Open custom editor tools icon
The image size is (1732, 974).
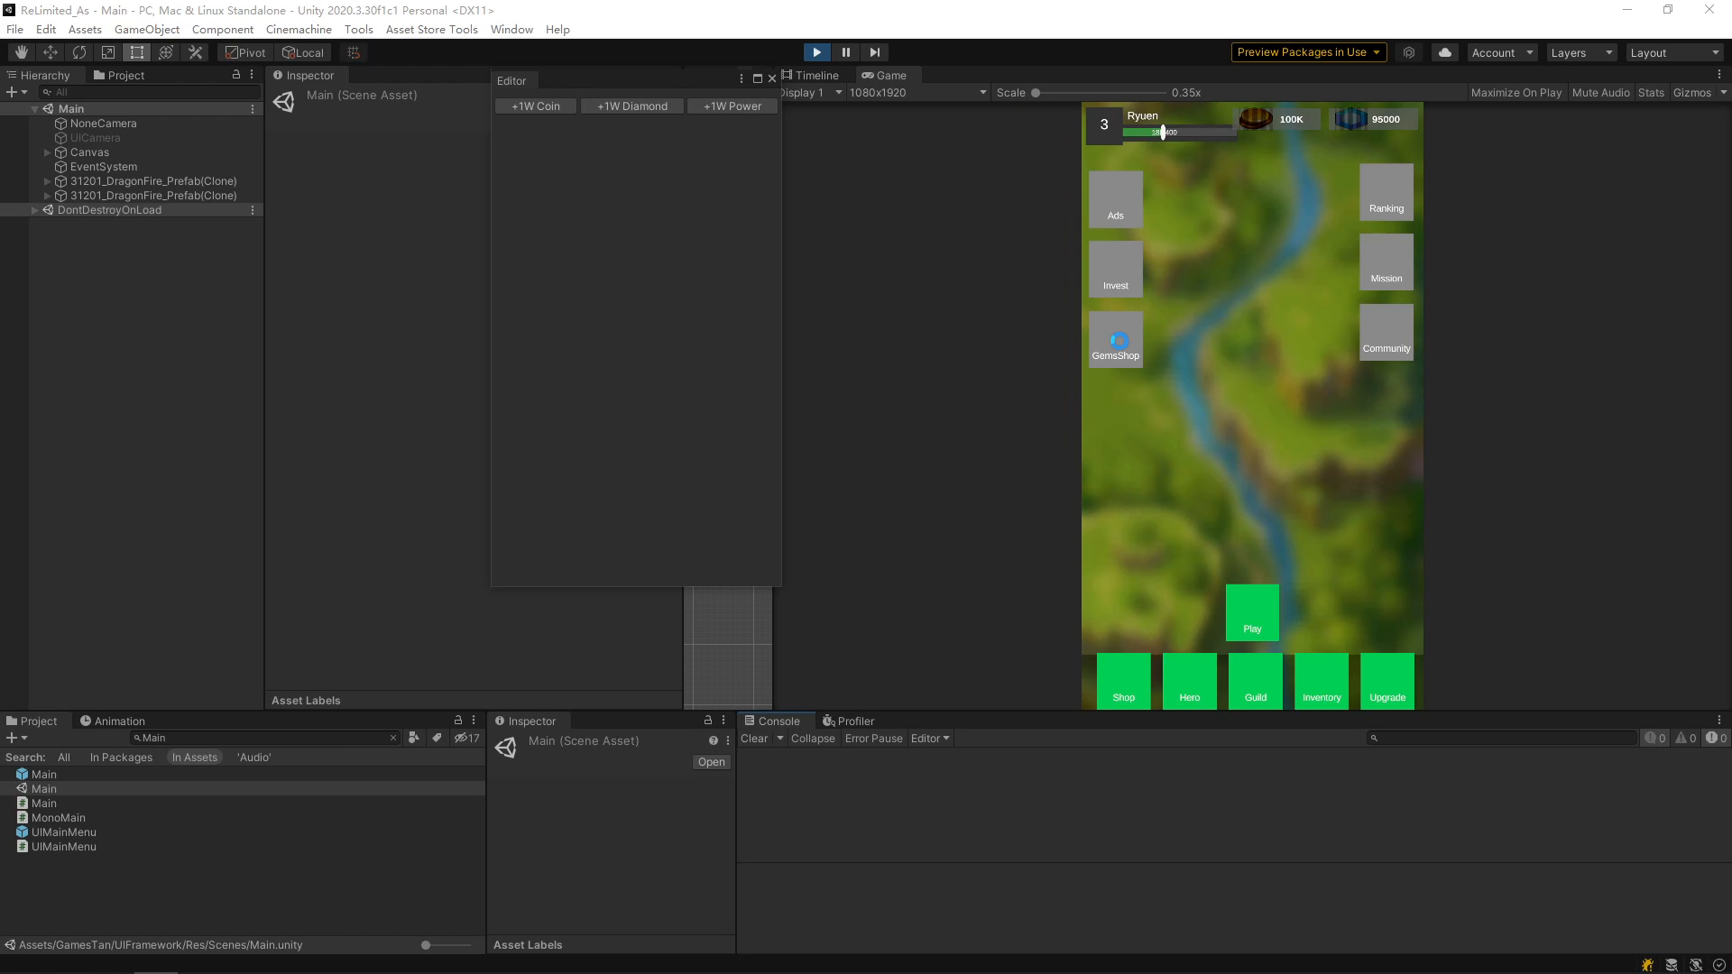[x=195, y=52]
